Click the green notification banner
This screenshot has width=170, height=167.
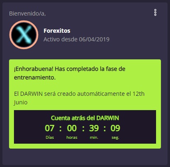click(x=85, y=104)
